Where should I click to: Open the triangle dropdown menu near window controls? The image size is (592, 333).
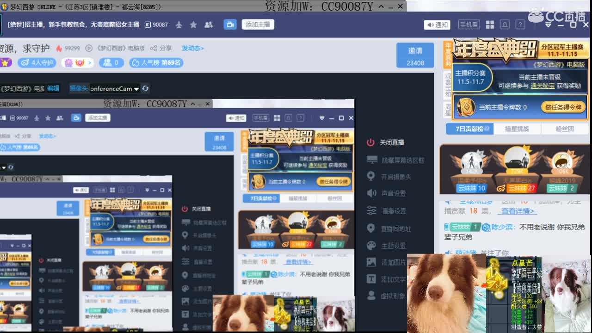coord(548,25)
